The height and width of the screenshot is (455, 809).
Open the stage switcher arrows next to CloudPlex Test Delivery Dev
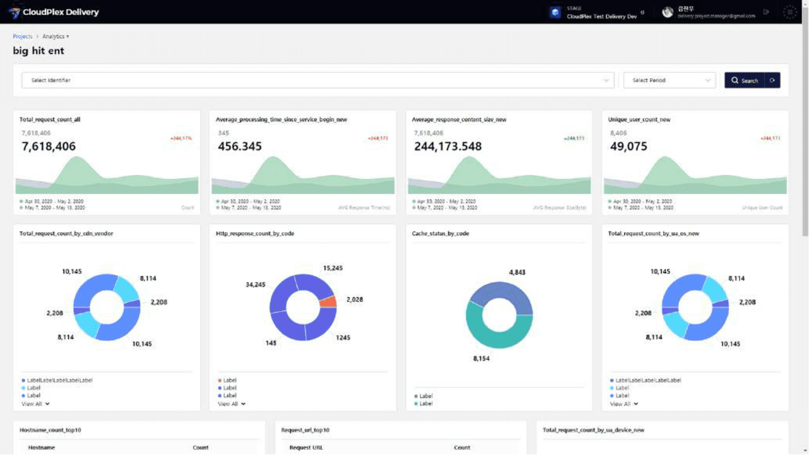643,13
